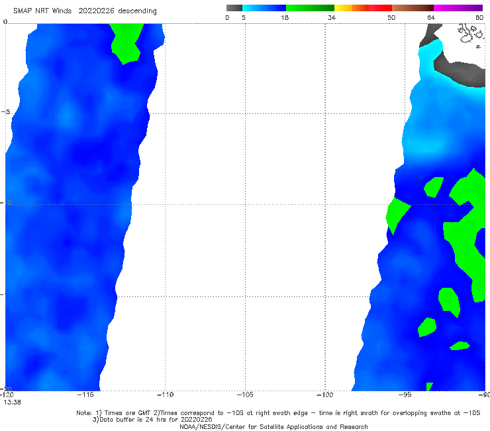Click the '-95' longitude axis label

click(x=405, y=395)
